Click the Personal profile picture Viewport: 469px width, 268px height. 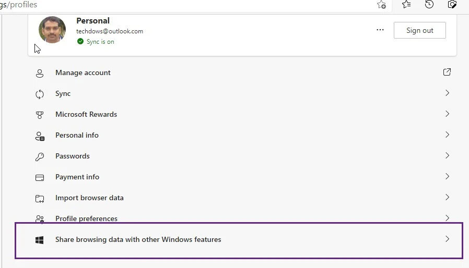pos(52,30)
